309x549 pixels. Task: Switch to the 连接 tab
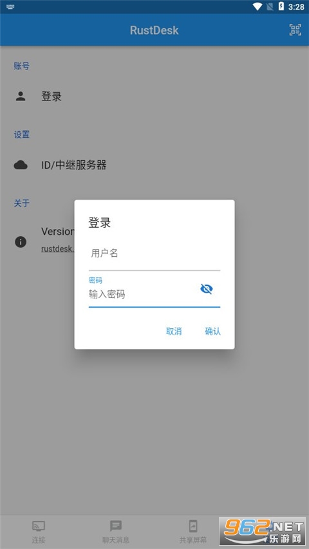(x=39, y=532)
